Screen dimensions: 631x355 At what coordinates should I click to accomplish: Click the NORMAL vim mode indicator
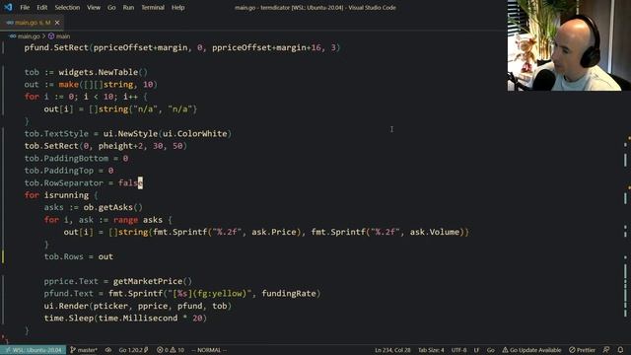coord(209,350)
